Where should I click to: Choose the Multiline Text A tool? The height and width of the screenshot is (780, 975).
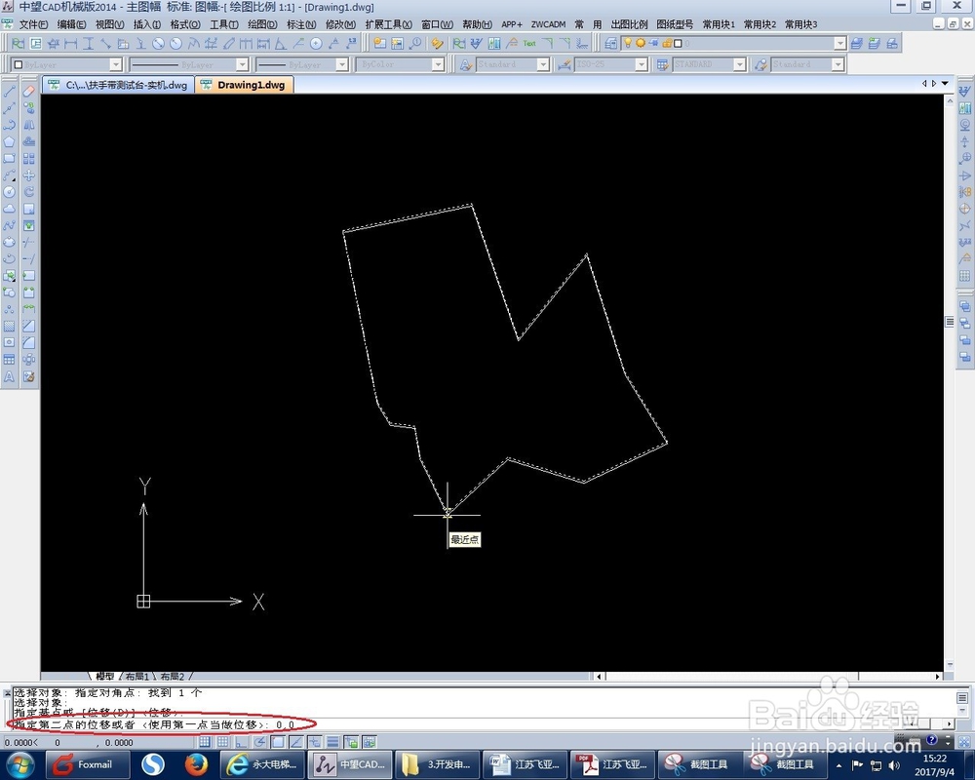tap(10, 376)
